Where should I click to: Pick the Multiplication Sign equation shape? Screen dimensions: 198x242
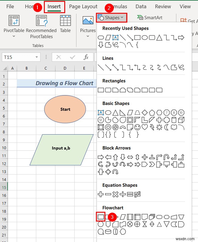[x=115, y=194]
